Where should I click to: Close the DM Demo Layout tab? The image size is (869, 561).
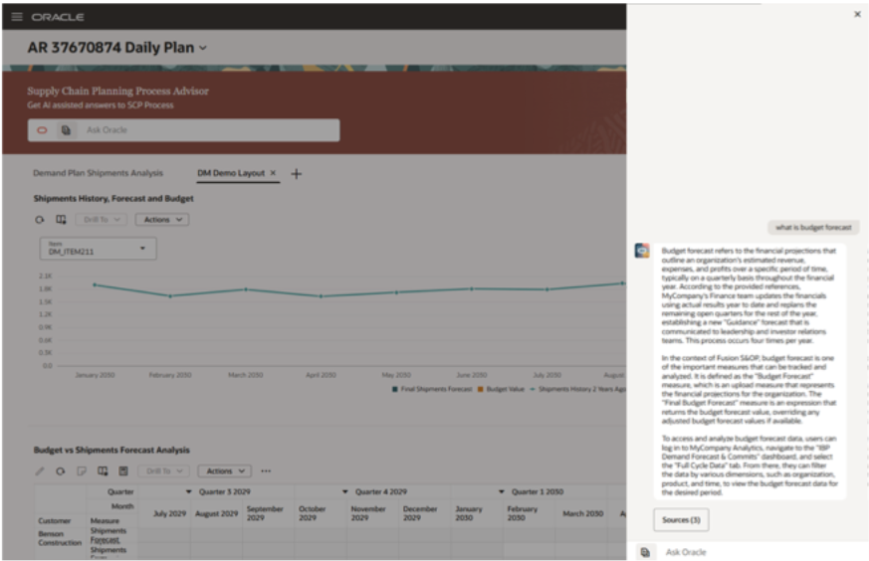click(x=273, y=173)
